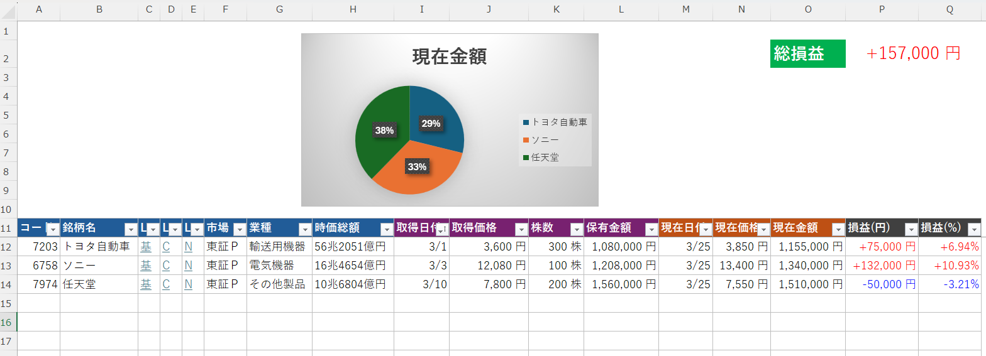
Task: Select the 300 株 cell
Action: [x=557, y=247]
